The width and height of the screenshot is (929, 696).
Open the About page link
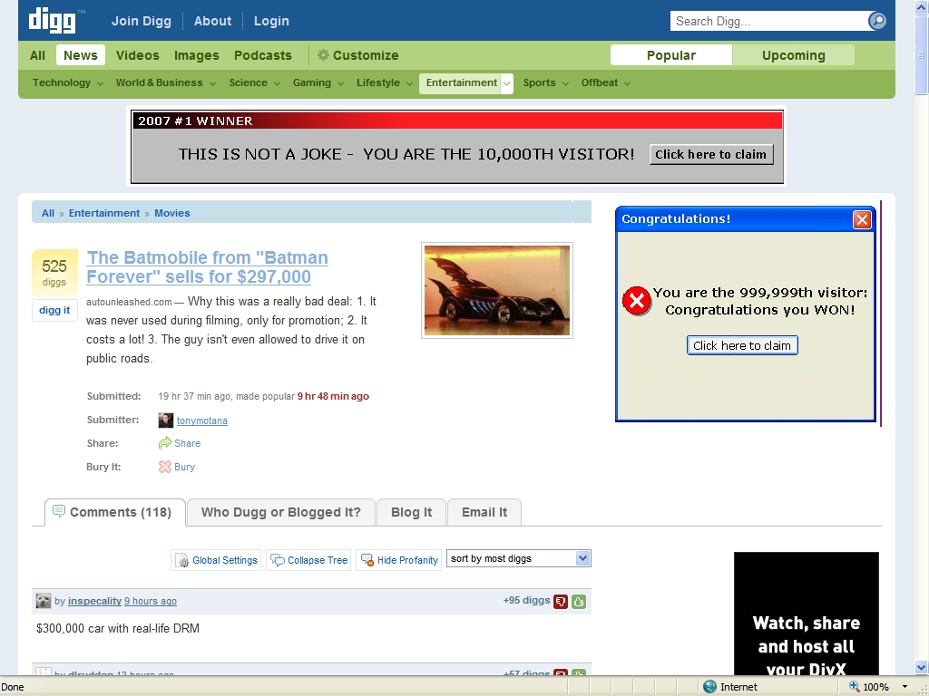coord(212,22)
